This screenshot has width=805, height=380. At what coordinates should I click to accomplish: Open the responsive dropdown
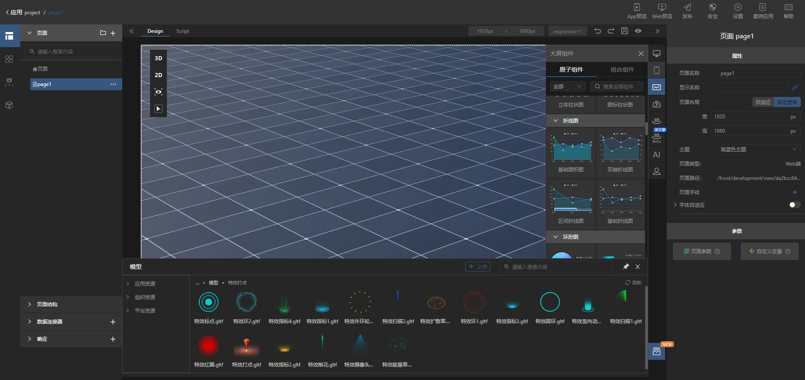567,31
